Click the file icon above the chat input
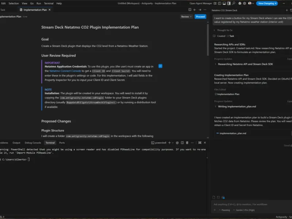Image resolution: width=292 pixels, height=219 pixels. coord(214,197)
